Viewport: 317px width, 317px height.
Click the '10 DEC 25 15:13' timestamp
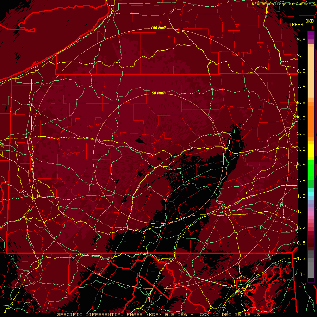tap(236, 315)
